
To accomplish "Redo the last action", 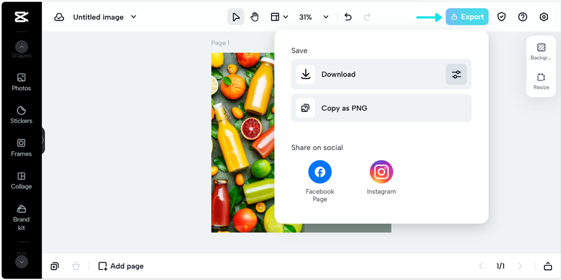I will pyautogui.click(x=367, y=17).
